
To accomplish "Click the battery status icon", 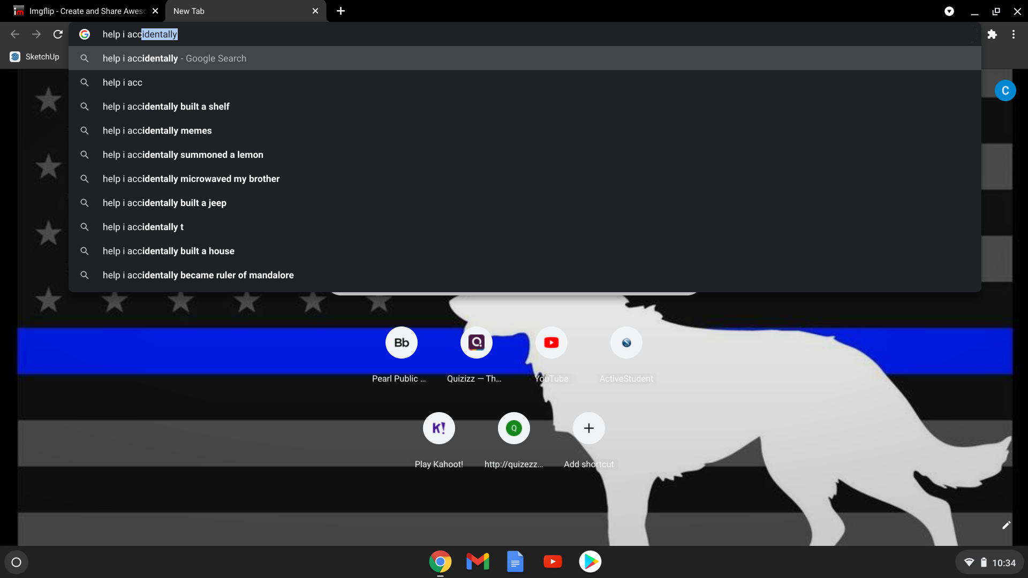I will (x=984, y=562).
